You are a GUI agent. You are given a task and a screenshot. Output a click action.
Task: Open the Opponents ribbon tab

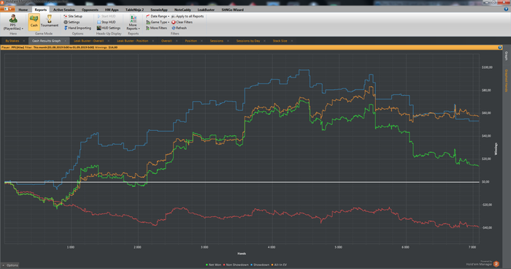90,10
